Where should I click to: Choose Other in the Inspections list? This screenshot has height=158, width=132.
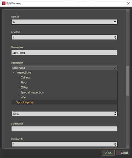pyautogui.click(x=25, y=87)
